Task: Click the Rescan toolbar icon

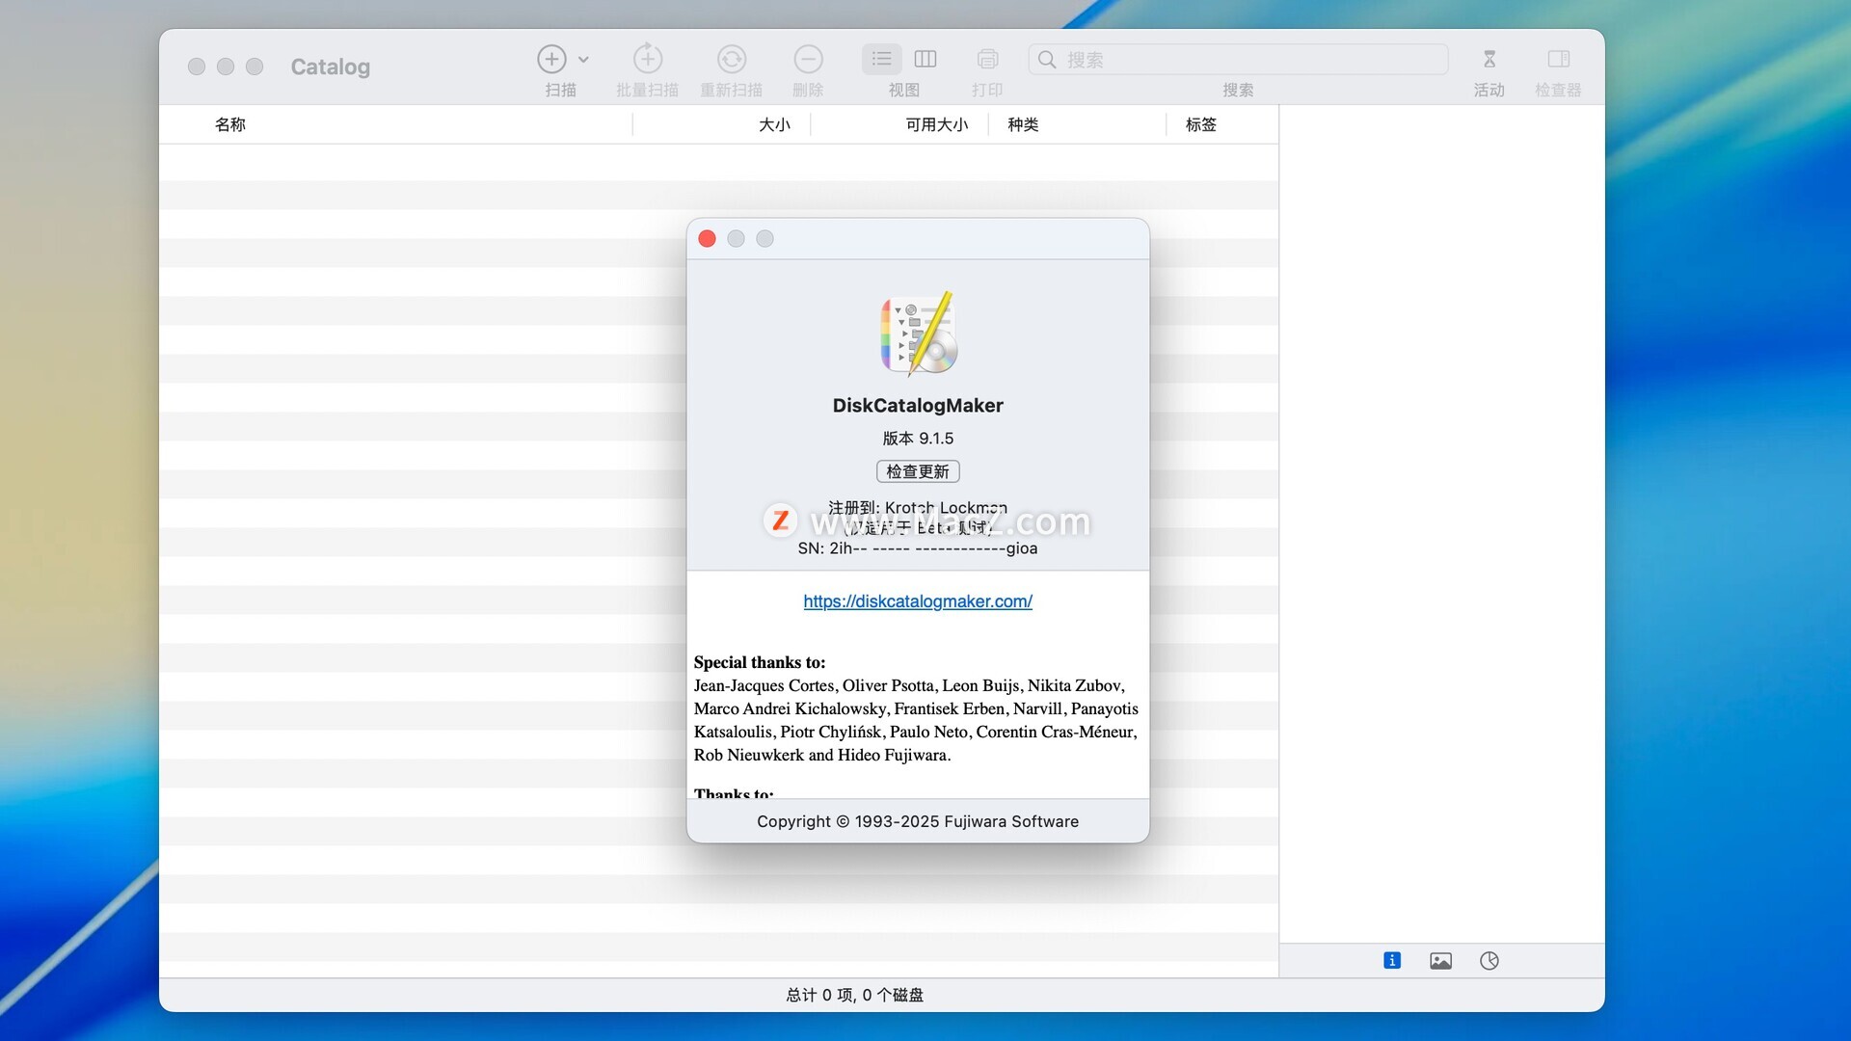Action: (x=732, y=59)
